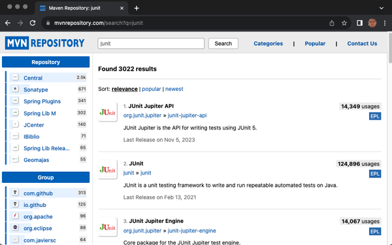The width and height of the screenshot is (392, 245).
Task: Sort results by relevance
Action: 125,89
